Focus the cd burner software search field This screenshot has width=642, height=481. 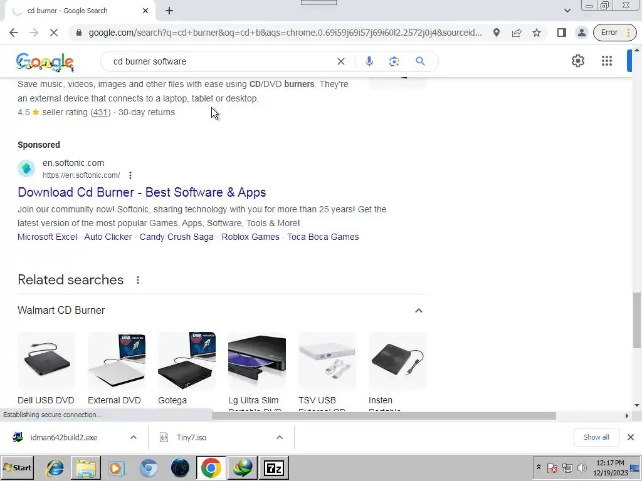click(221, 61)
